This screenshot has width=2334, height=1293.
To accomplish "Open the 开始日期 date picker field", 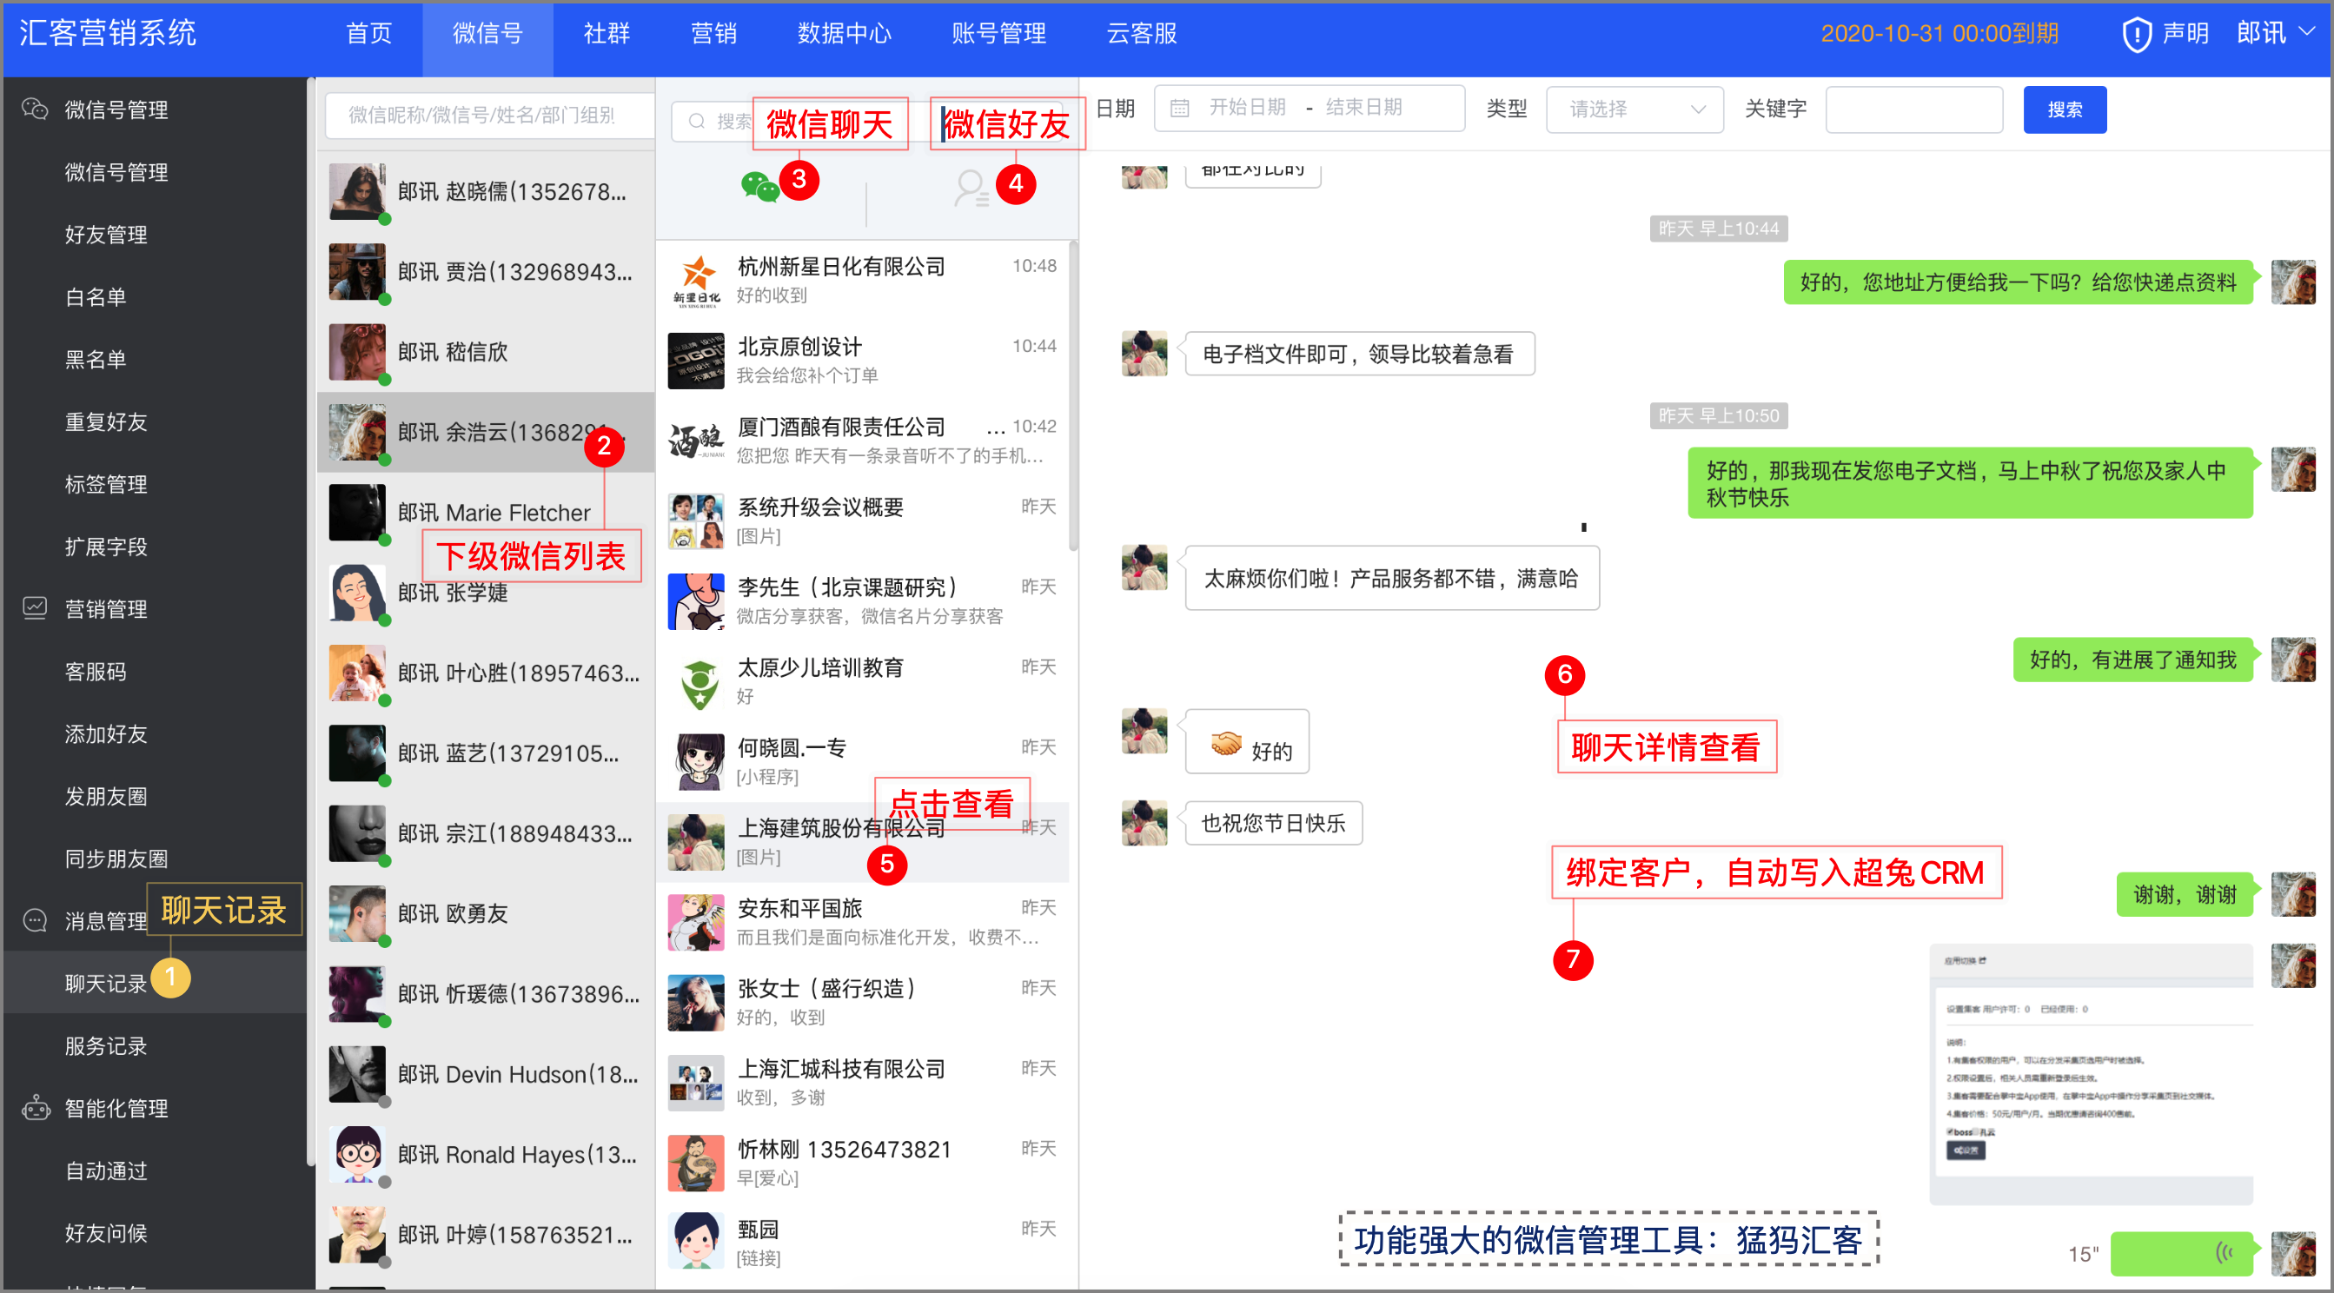I will (x=1247, y=108).
